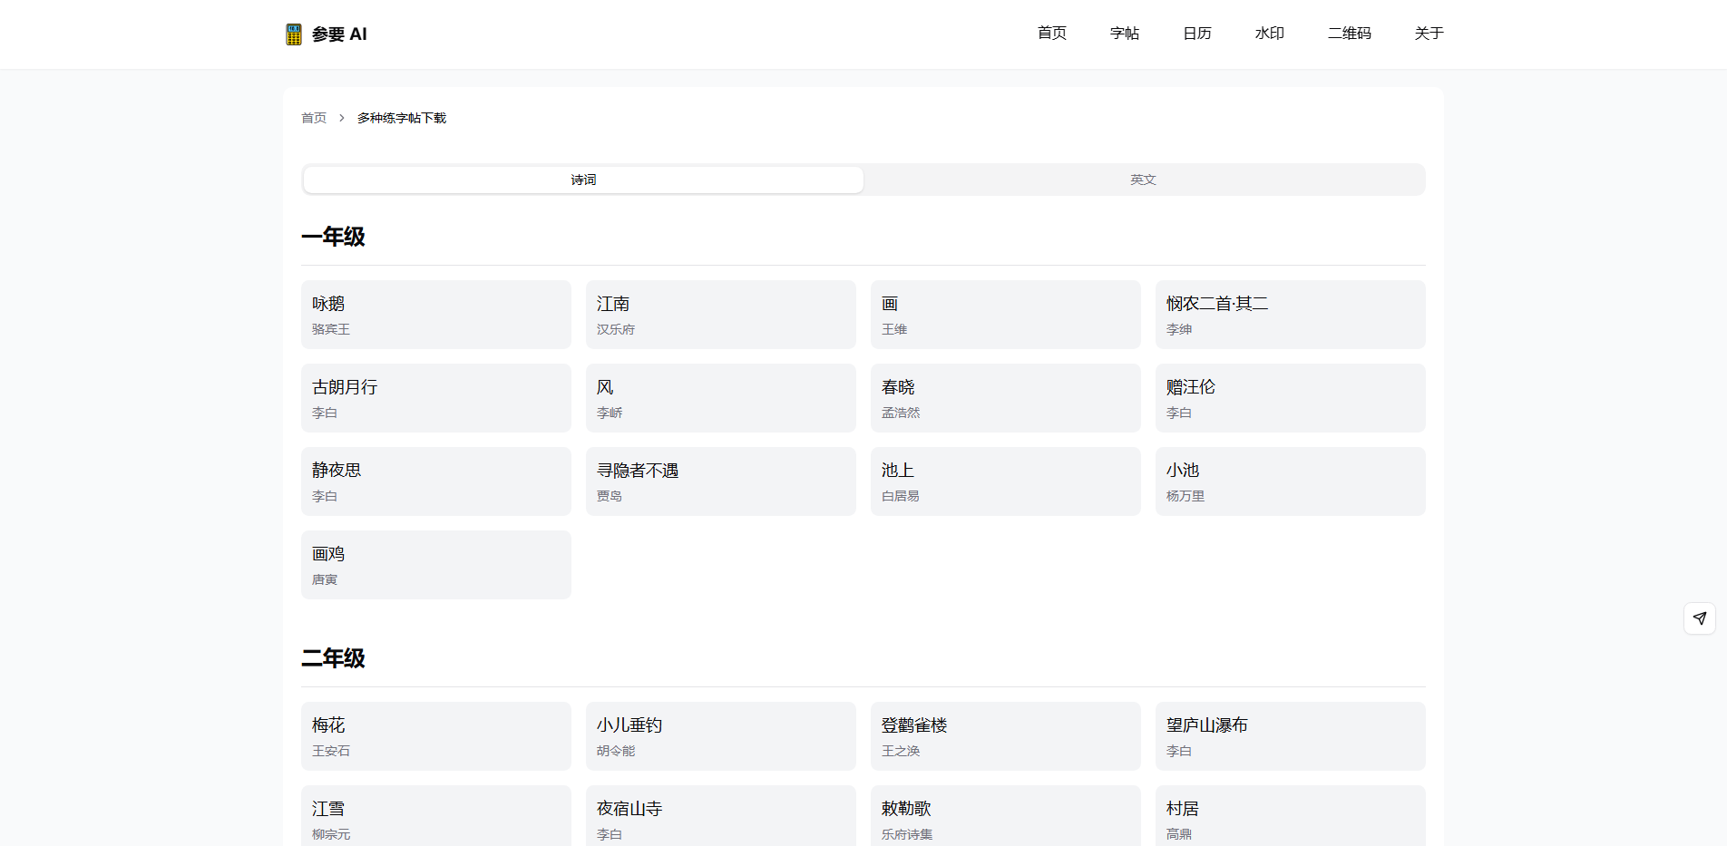Open the 水印 menu item
Screen dimensions: 1727x846
coord(1269,33)
